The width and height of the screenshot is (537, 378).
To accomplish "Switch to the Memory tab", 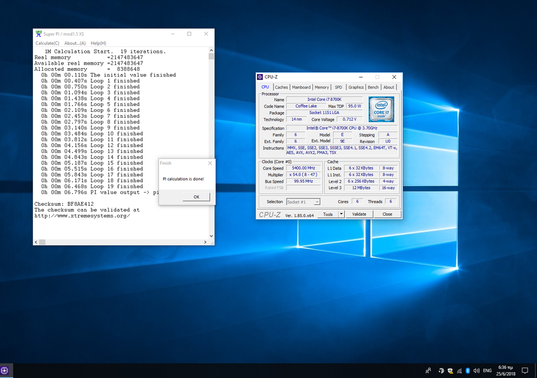I will tap(321, 88).
